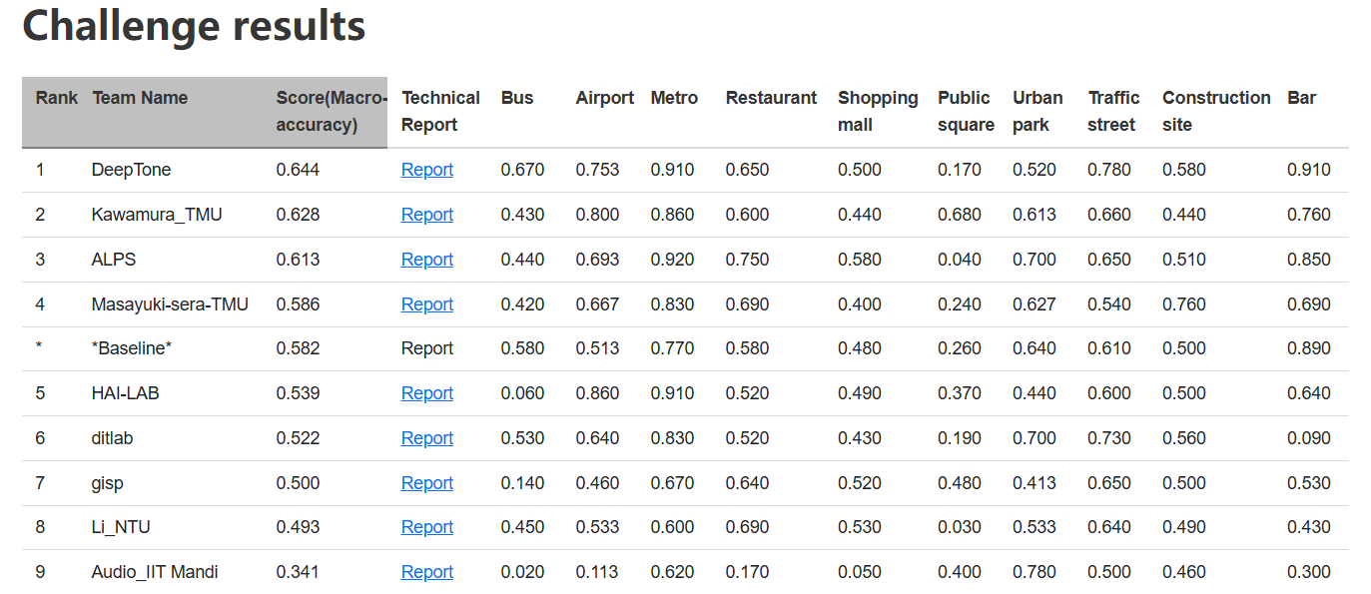Sort by Score(Macro-accuracy) column header

click(x=330, y=111)
